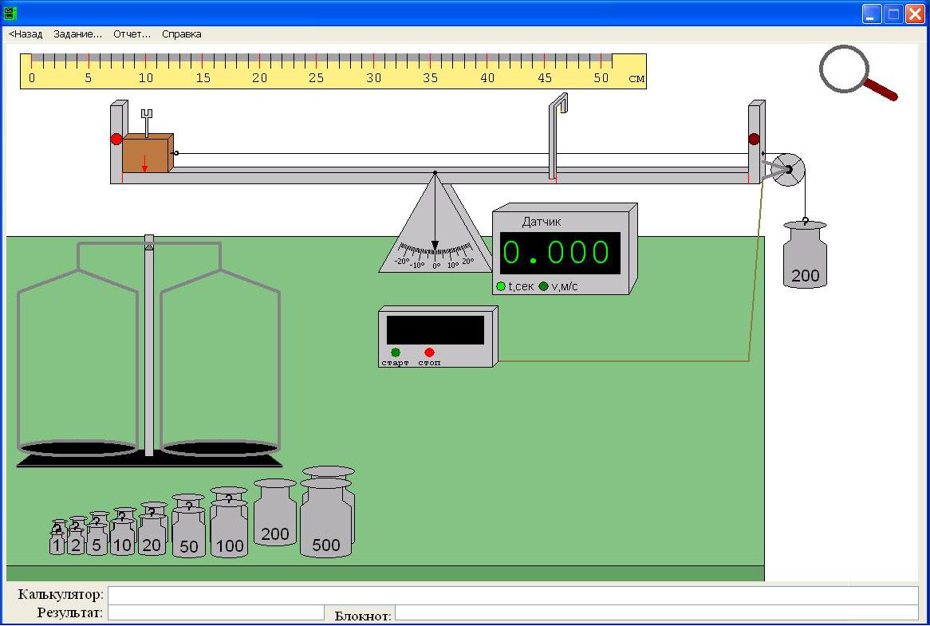
Task: Click the yellow centimeter ruler
Action: click(x=333, y=71)
